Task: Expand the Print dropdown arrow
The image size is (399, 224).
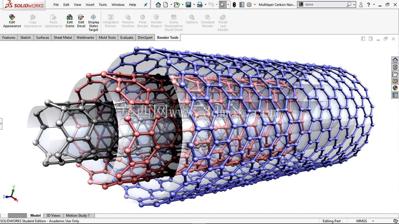Action: [x=205, y=5]
